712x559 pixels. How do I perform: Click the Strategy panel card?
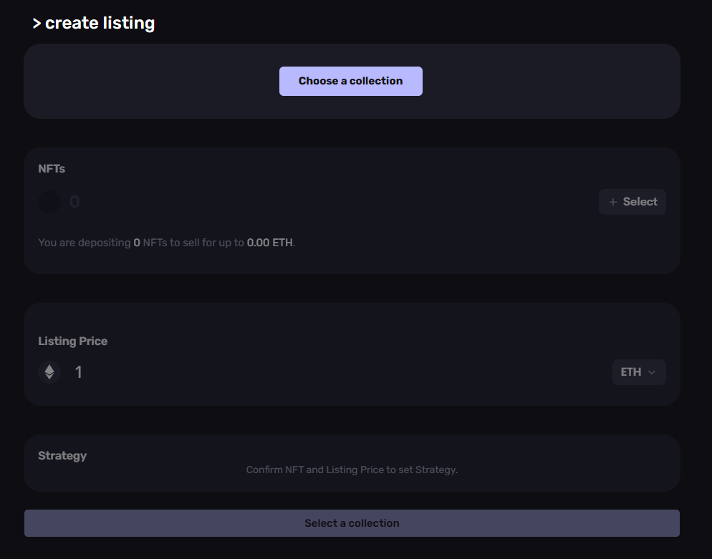352,463
